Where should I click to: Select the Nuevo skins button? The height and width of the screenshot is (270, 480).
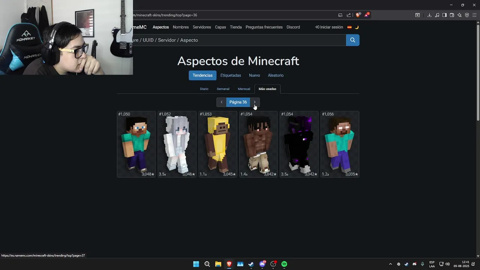[254, 75]
